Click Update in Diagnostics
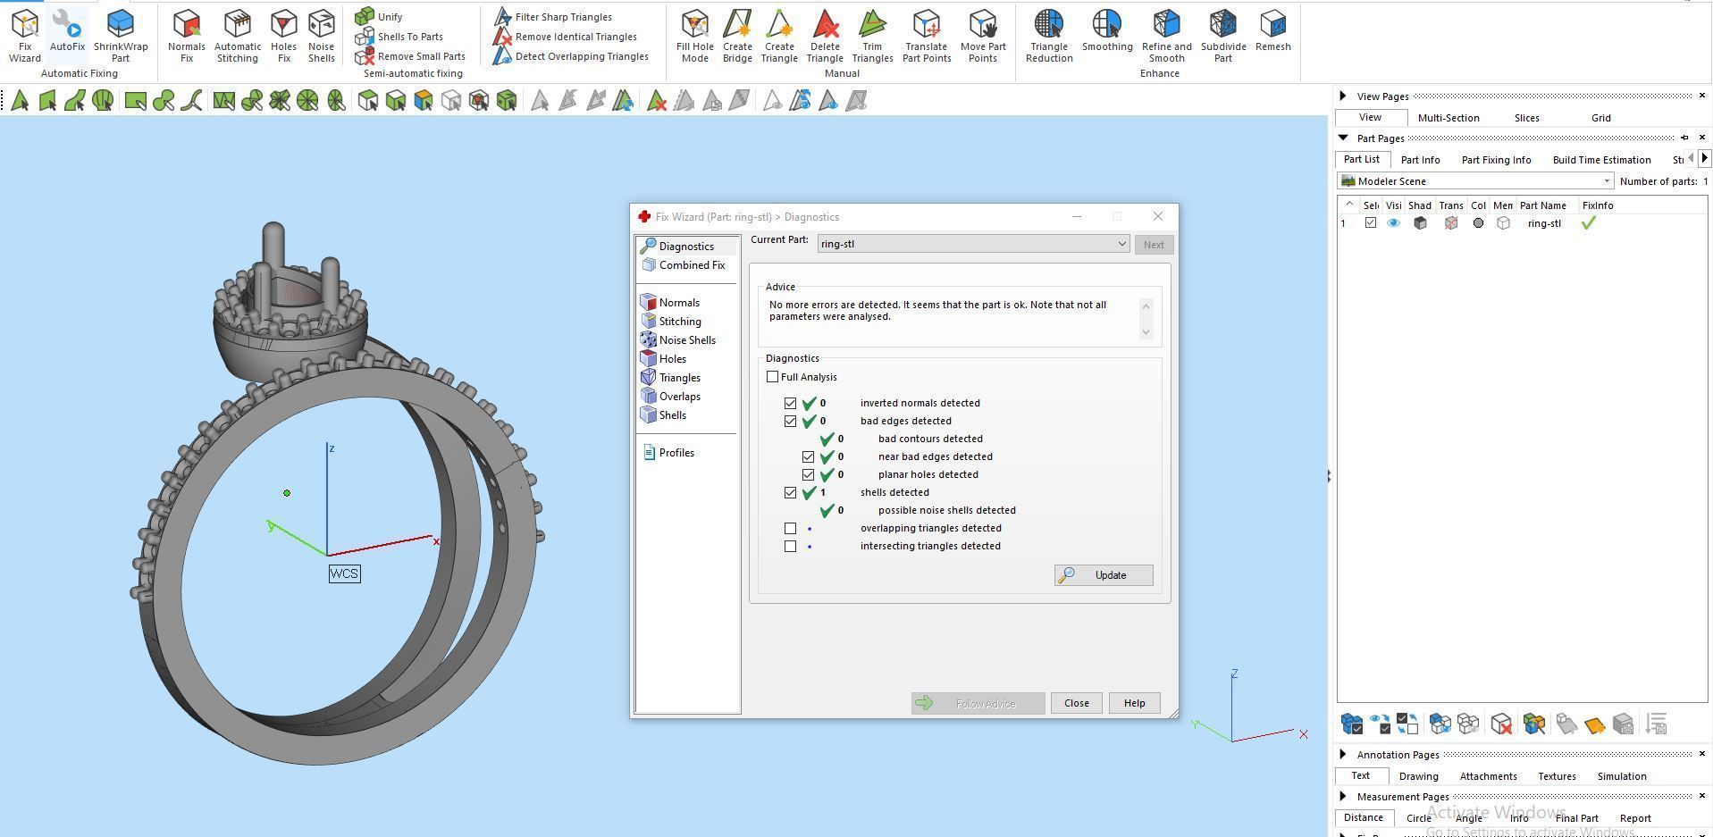The height and width of the screenshot is (837, 1713). (x=1104, y=575)
